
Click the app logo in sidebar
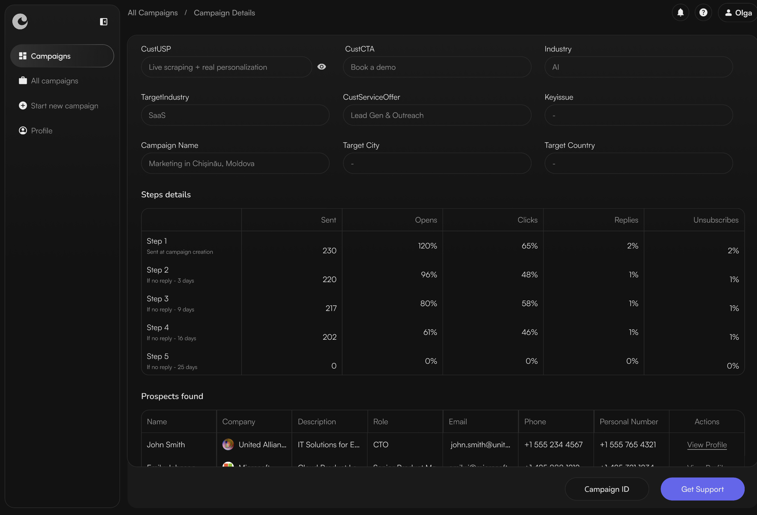(20, 21)
